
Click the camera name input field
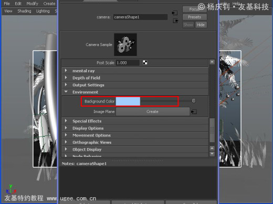pyautogui.click(x=140, y=17)
